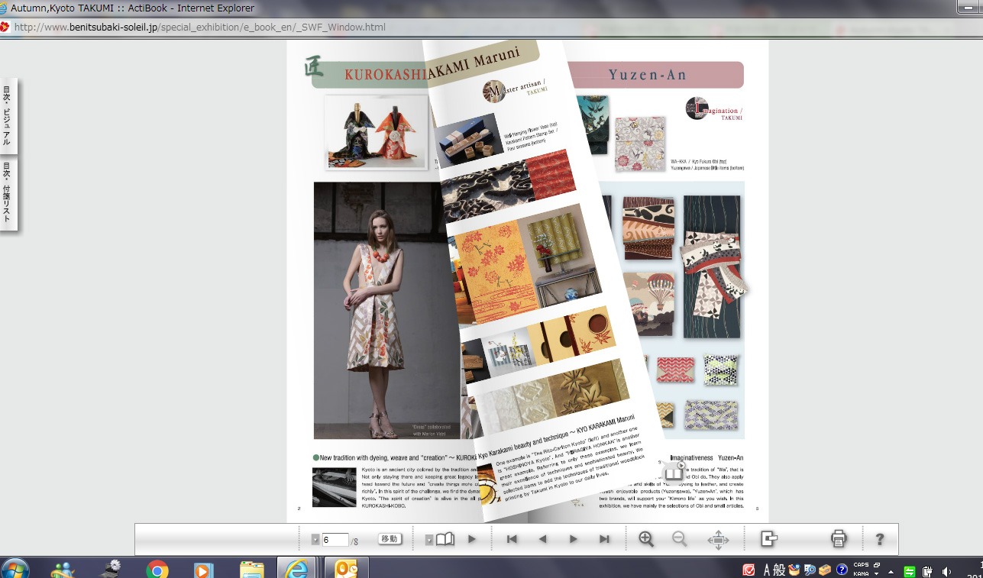Click the kimono dolls photo
This screenshot has width=983, height=578.
376,131
